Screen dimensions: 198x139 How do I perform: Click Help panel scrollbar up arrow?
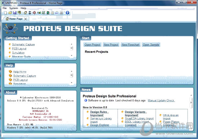72,71
